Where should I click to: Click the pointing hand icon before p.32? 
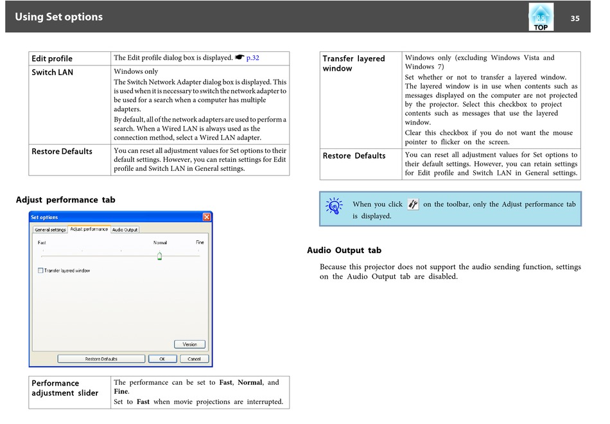point(240,58)
